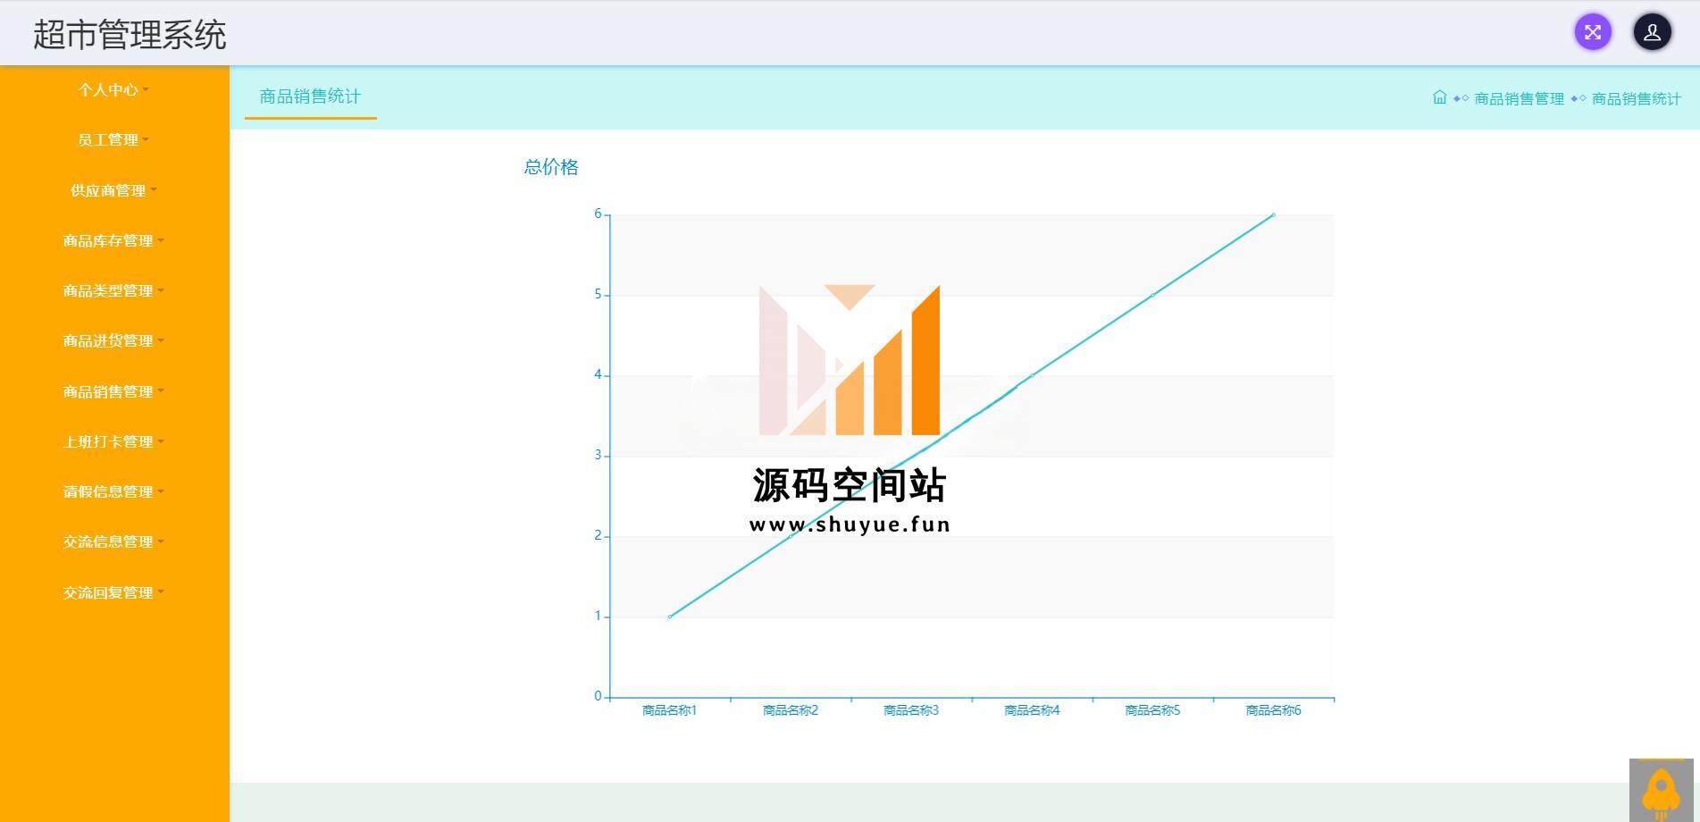Click the chart data point for 商品名称1
Image resolution: width=1700 pixels, height=822 pixels.
click(670, 616)
